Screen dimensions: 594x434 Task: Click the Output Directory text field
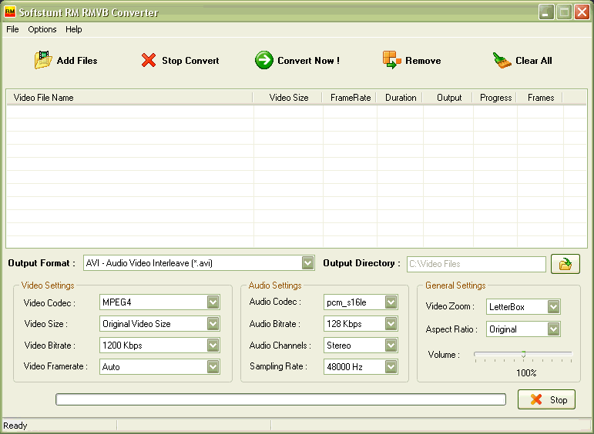point(476,264)
